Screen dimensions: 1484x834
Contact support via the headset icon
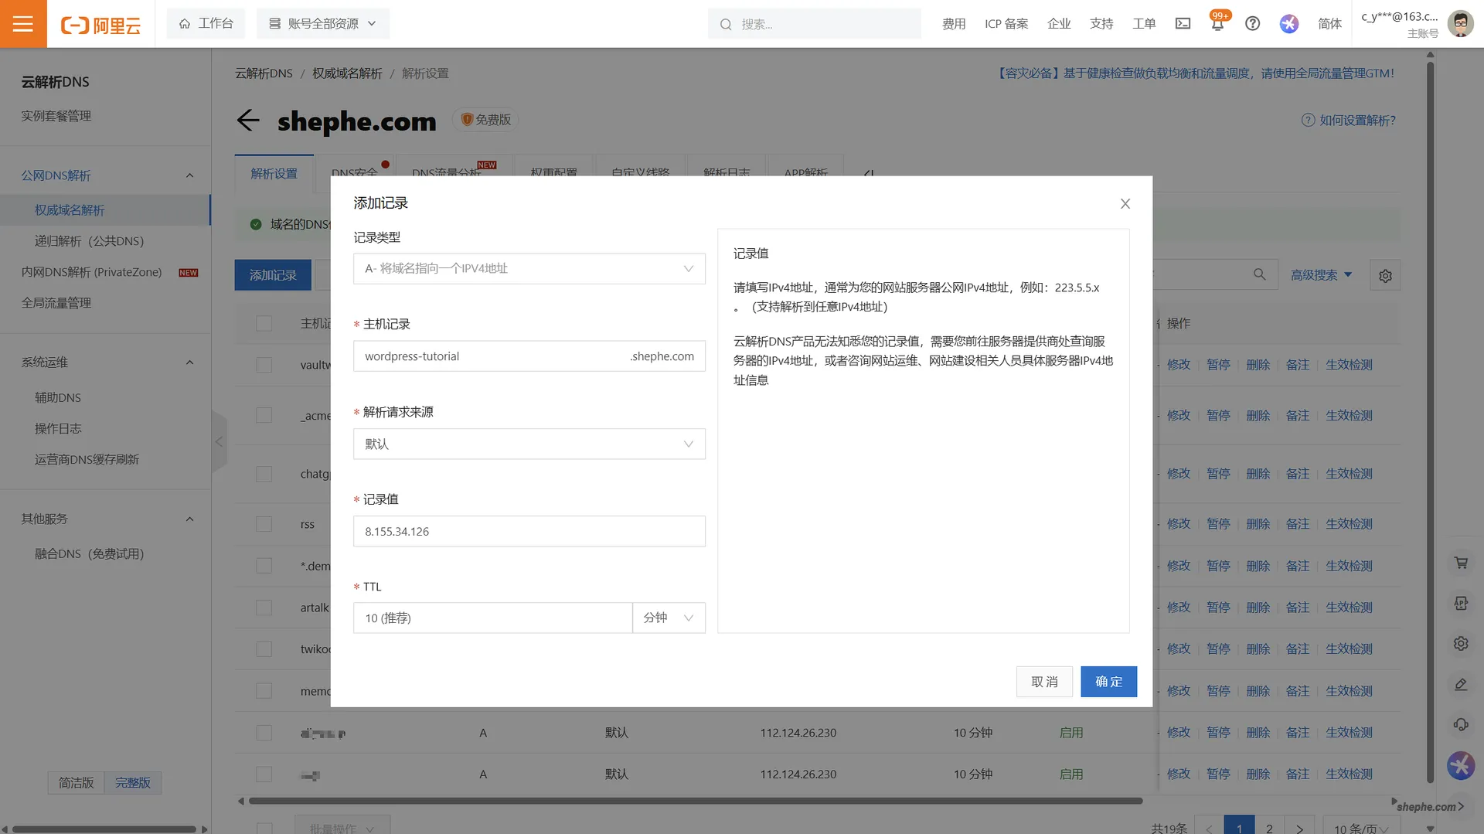[x=1461, y=724]
